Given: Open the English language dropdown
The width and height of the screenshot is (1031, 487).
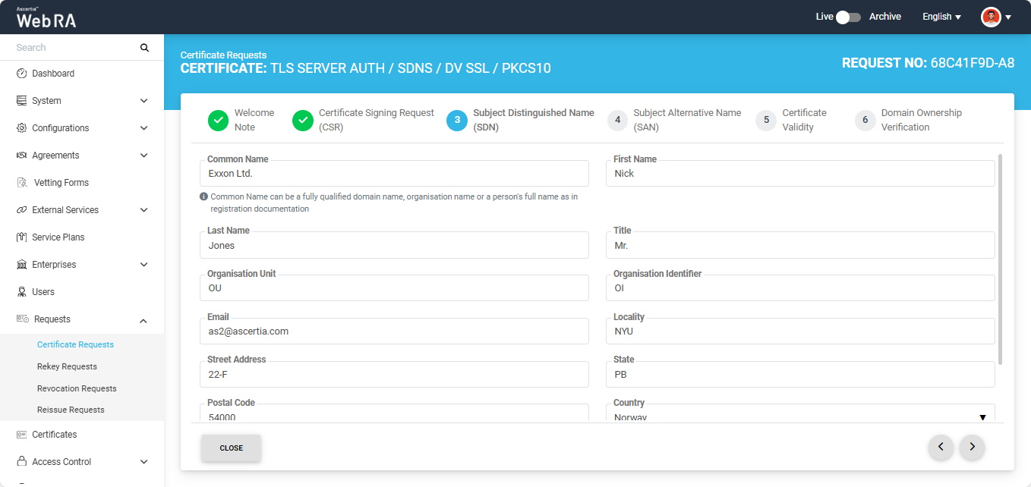Looking at the screenshot, I should pos(941,17).
